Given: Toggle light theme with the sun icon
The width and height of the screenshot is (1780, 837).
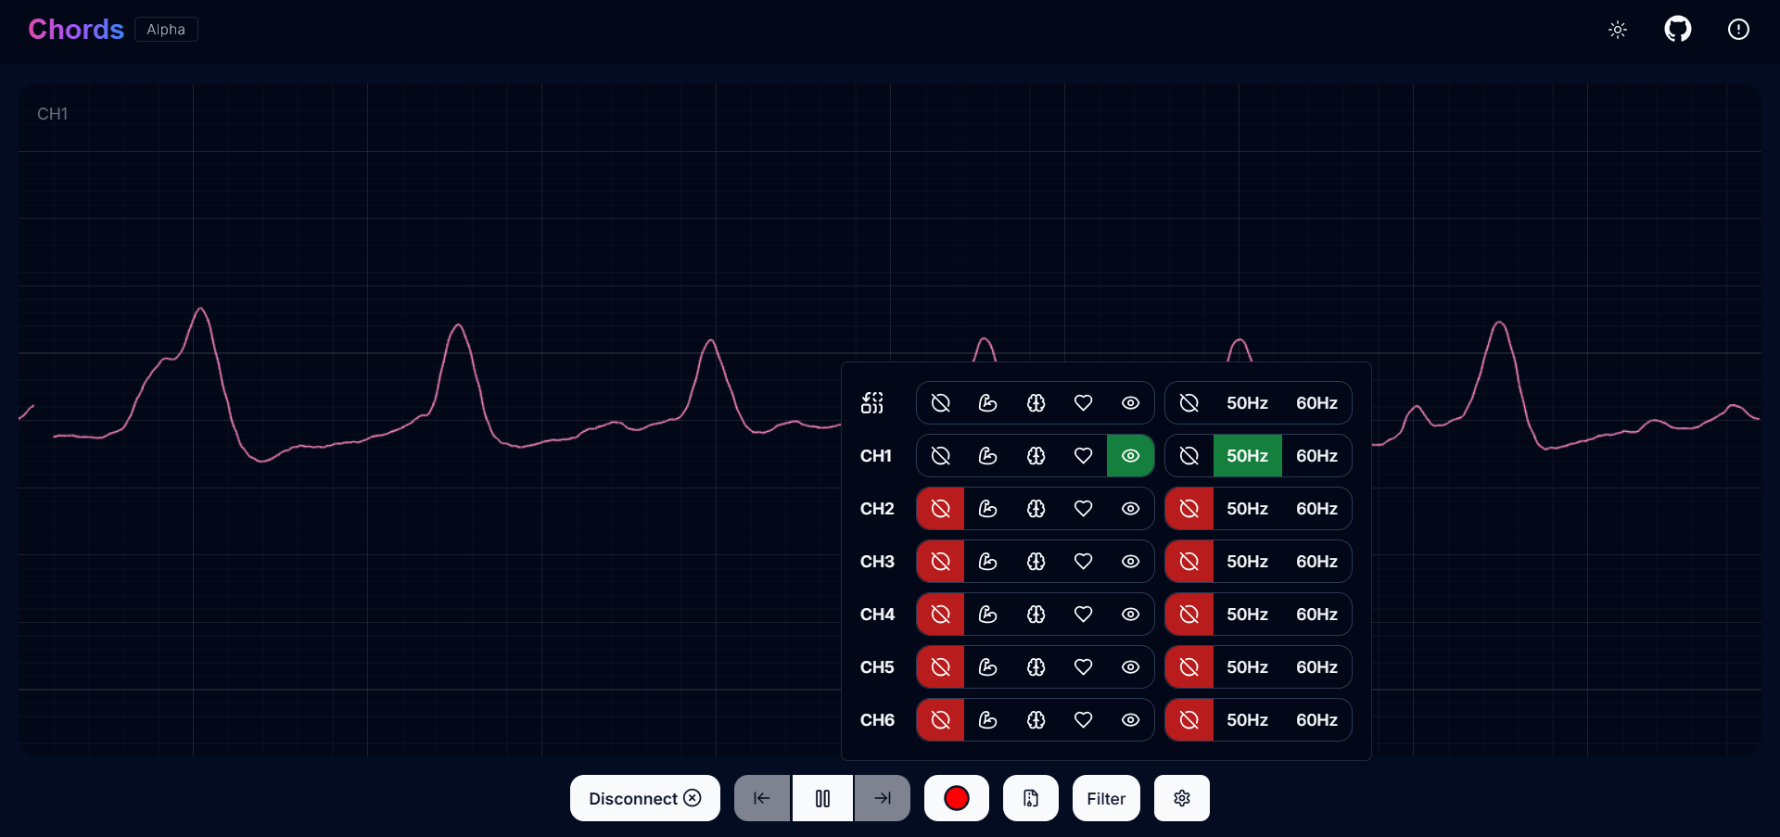Looking at the screenshot, I should (1618, 29).
